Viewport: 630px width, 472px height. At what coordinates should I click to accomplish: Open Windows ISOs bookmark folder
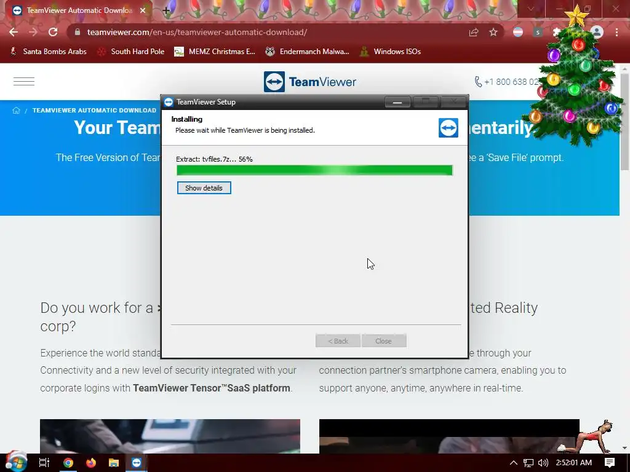click(391, 52)
